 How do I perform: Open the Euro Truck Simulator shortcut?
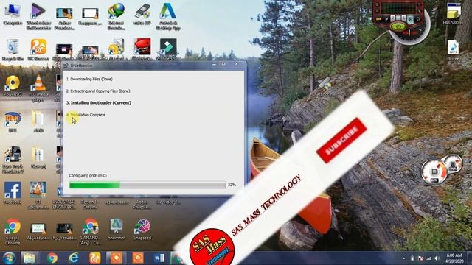[x=13, y=160]
